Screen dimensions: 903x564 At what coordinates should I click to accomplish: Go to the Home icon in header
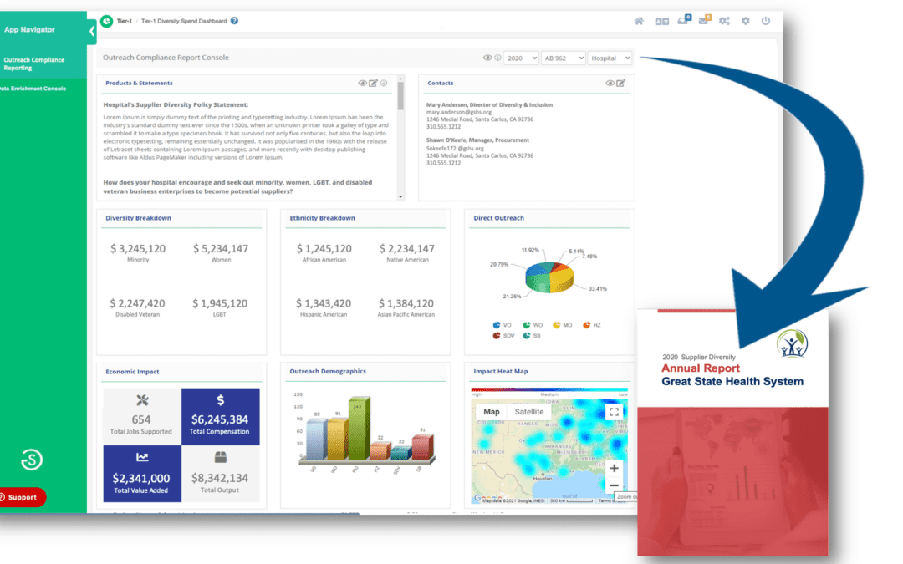(x=639, y=21)
